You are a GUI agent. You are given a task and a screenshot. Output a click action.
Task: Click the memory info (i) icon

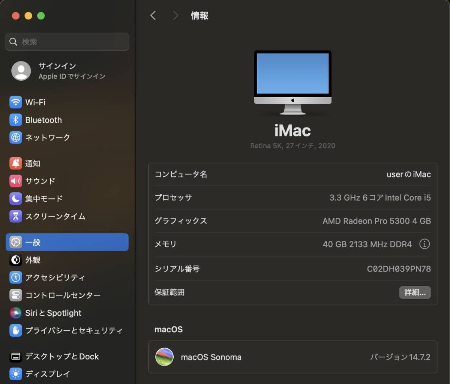424,244
